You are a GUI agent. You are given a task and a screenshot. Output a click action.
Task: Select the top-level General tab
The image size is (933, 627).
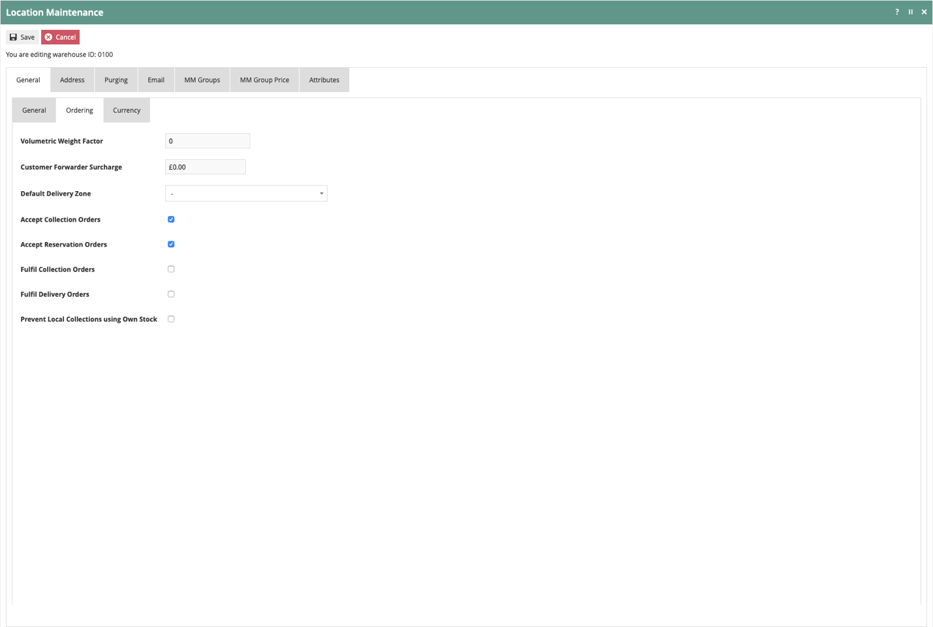pos(28,80)
